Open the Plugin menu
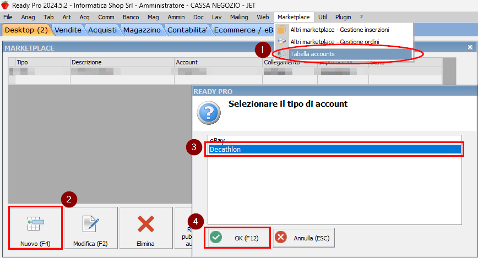 (343, 17)
